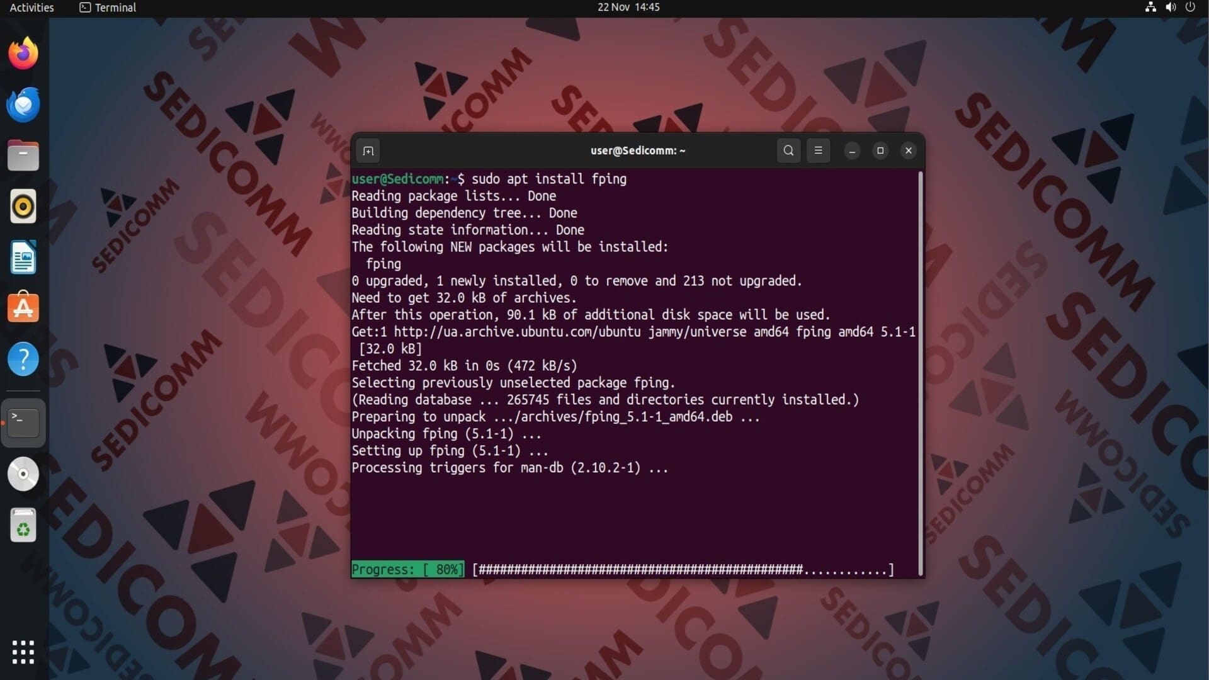Click the 'Building dependency tree... Done' line

pos(464,213)
